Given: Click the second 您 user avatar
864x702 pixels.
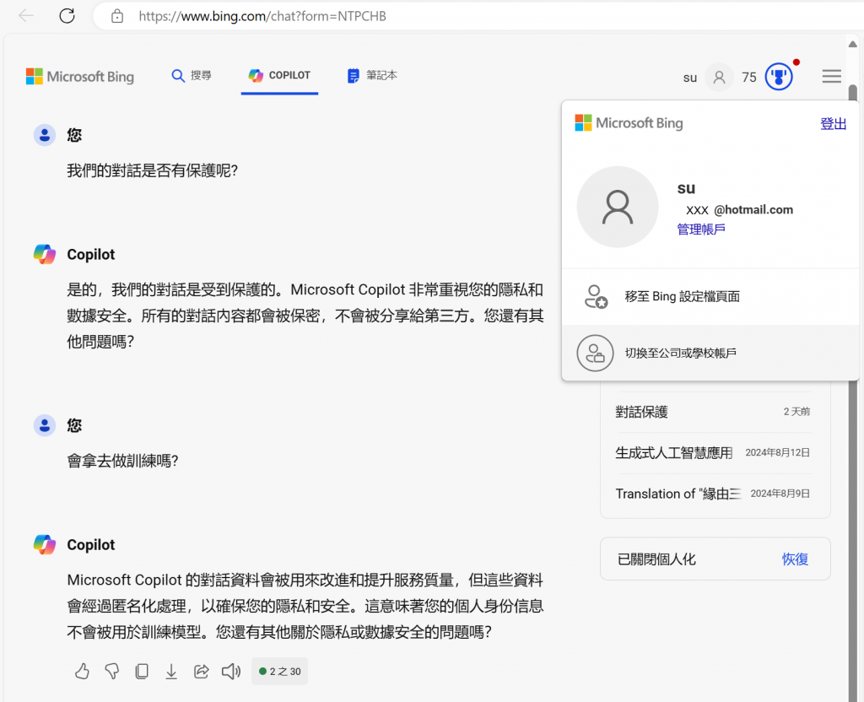Looking at the screenshot, I should tap(45, 425).
